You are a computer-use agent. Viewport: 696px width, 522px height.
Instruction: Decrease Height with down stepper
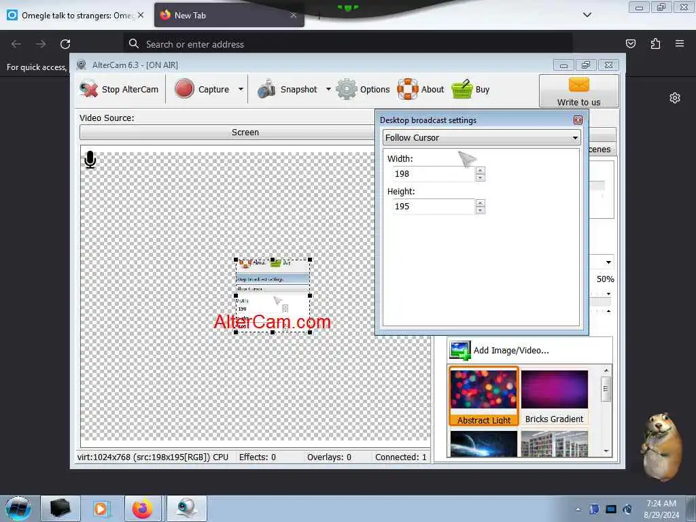(481, 211)
